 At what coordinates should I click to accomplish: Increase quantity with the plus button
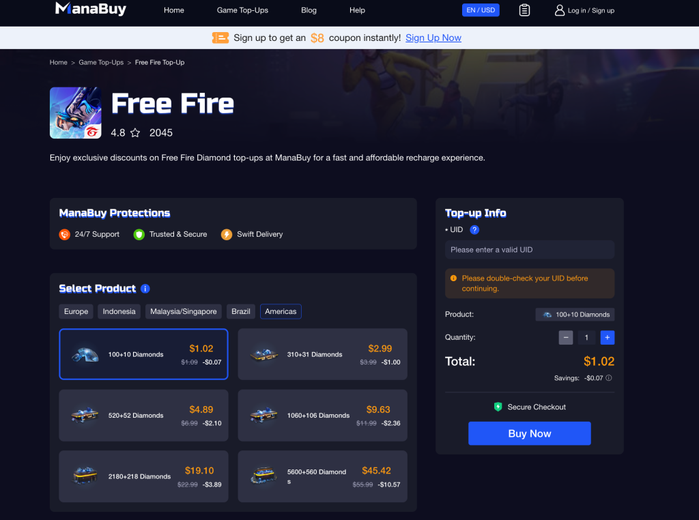point(607,337)
